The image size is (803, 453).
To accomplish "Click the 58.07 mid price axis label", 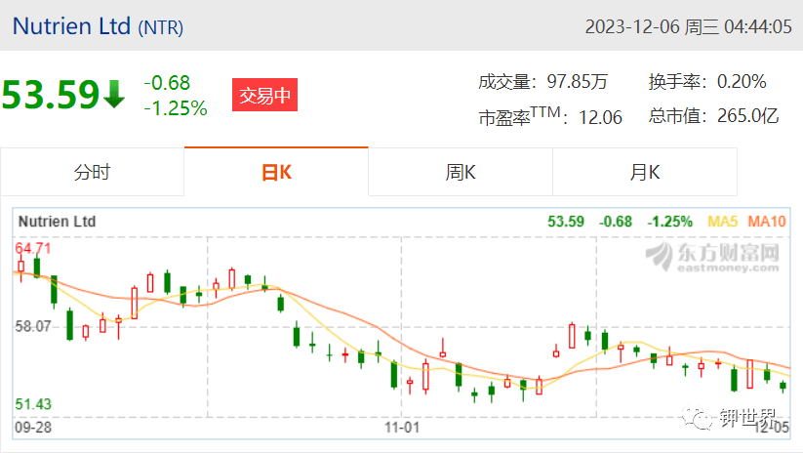I will pyautogui.click(x=33, y=326).
